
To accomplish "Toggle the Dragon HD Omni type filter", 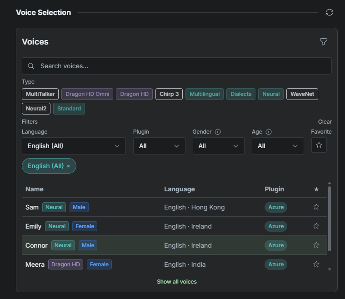I will (87, 94).
